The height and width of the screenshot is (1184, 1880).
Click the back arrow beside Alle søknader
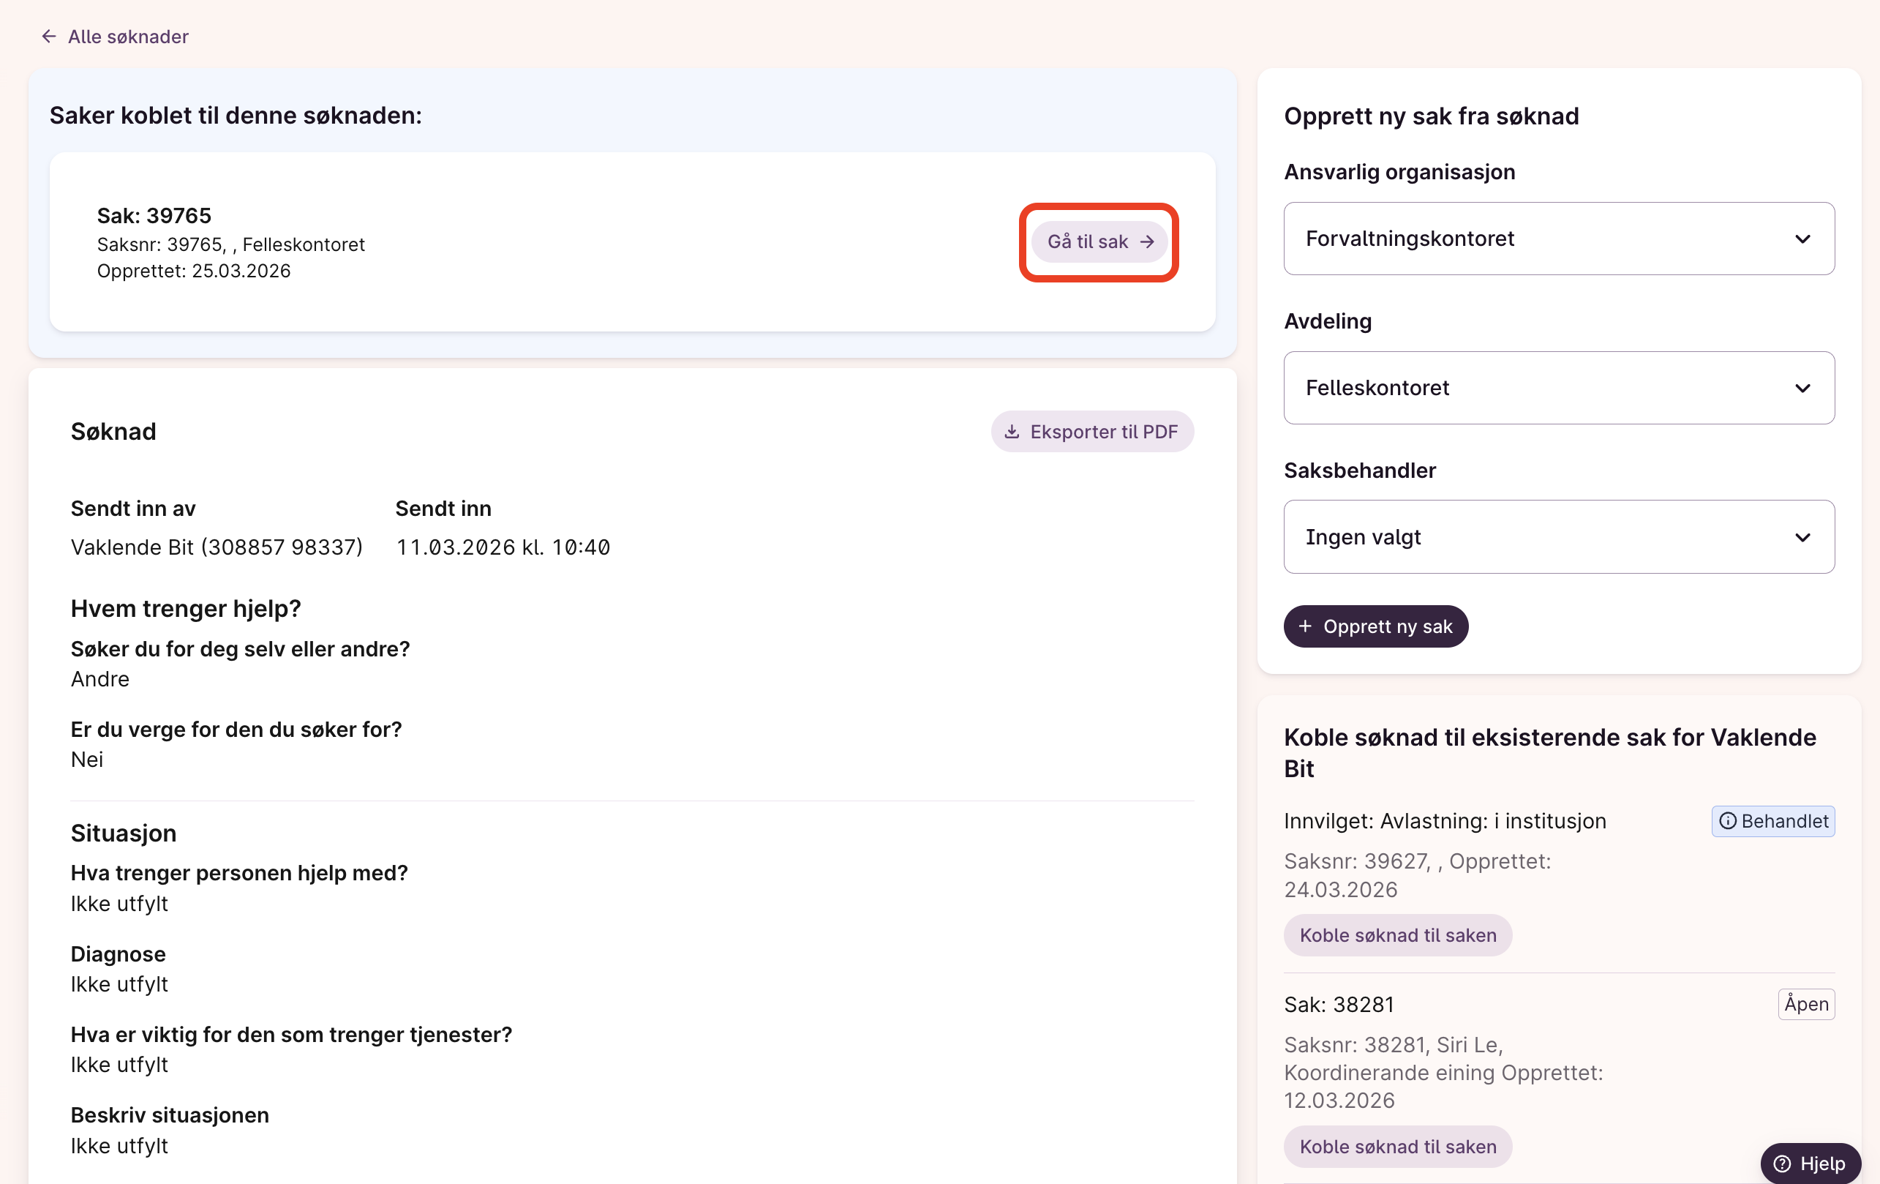(x=48, y=37)
